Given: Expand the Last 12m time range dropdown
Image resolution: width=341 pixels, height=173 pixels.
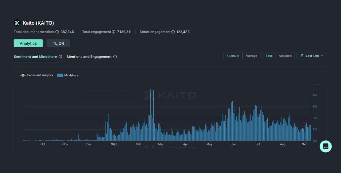Looking at the screenshot, I should (312, 56).
